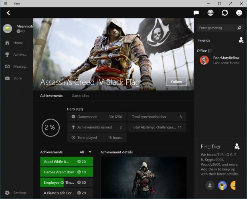Click the Meanmoti profile avatar
Image resolution: width=247 pixels, height=199 pixels.
click(8, 28)
